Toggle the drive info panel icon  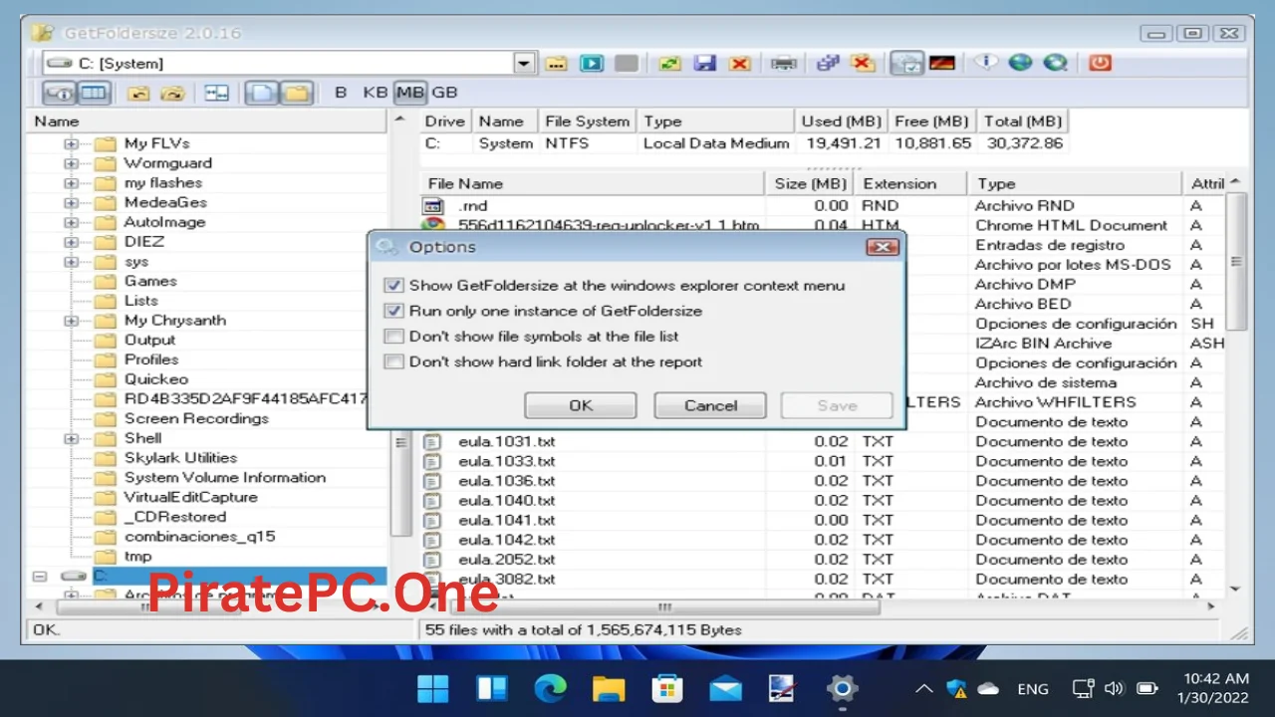click(x=60, y=93)
